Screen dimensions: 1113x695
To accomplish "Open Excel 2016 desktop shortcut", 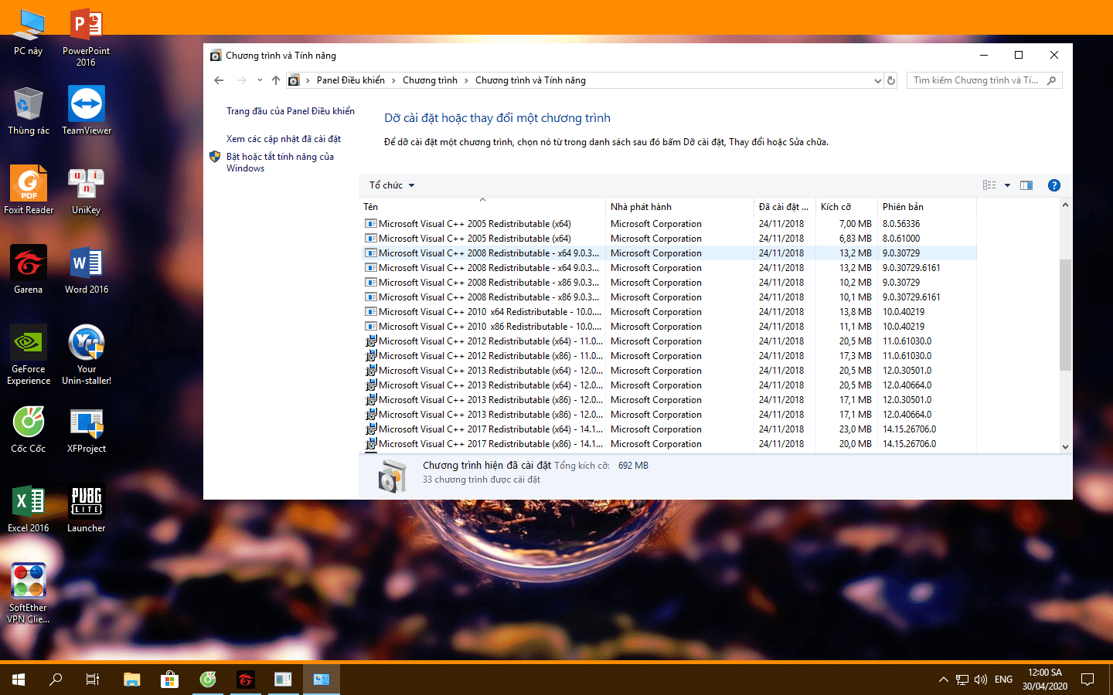I will pyautogui.click(x=29, y=508).
